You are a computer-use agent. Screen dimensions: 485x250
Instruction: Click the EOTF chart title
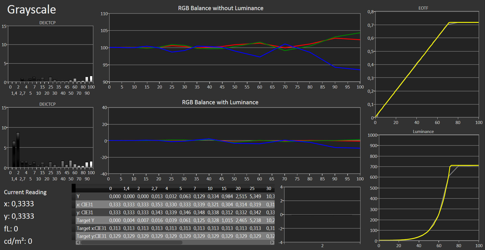coord(423,8)
